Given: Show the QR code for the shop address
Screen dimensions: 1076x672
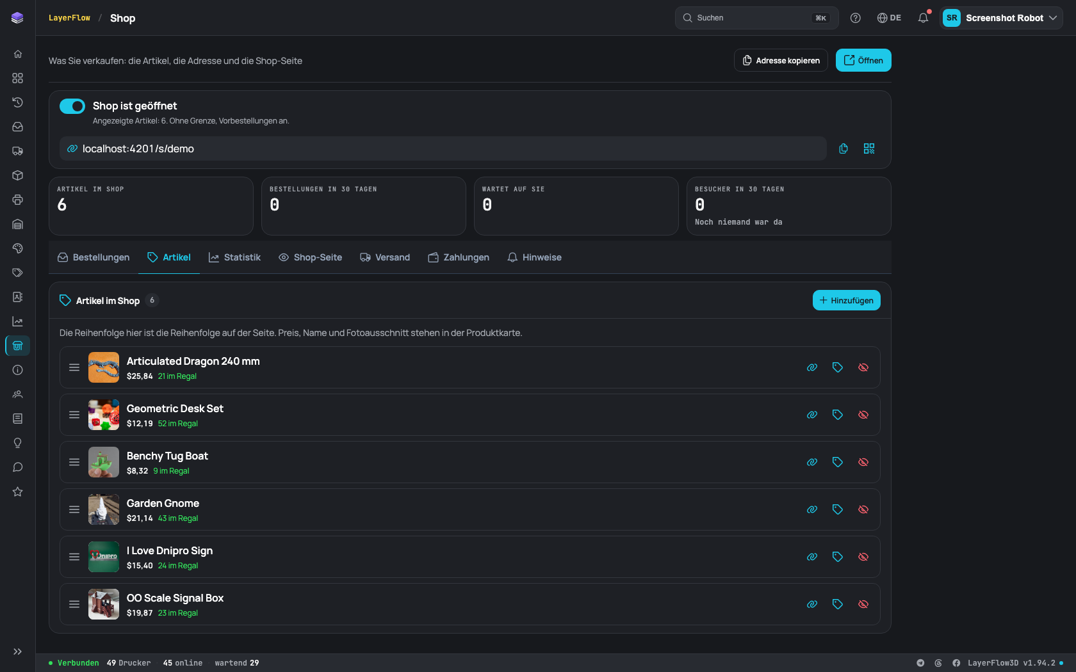Looking at the screenshot, I should pyautogui.click(x=869, y=148).
